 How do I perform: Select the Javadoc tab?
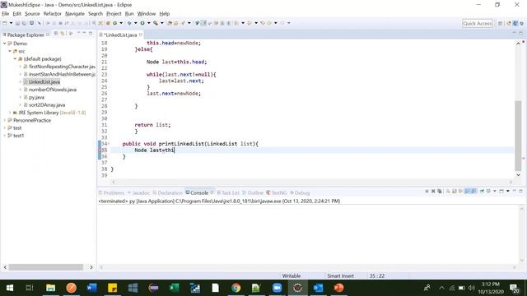tap(138, 192)
